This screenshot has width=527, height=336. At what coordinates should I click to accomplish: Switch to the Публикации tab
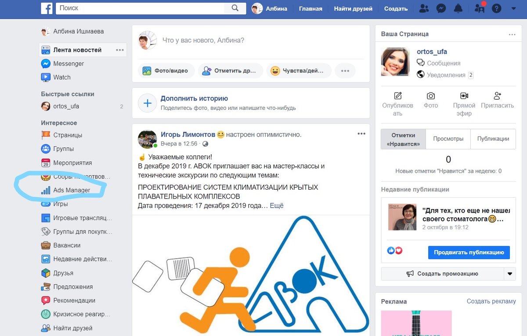(x=493, y=139)
